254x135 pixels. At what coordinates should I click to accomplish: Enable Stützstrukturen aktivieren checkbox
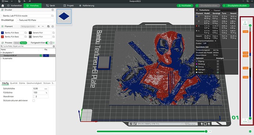[x=33, y=100]
